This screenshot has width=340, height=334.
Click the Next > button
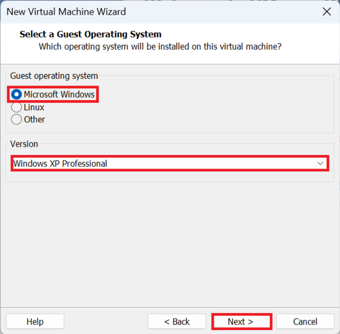coord(241,321)
